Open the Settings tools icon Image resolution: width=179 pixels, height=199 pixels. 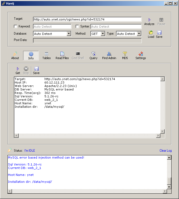click(141, 54)
